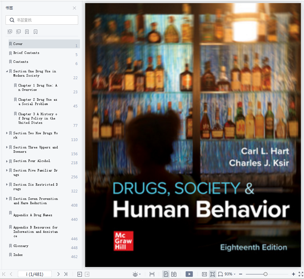Enter full screen mode
This screenshot has width=304, height=279.
pyautogui.click(x=301, y=274)
